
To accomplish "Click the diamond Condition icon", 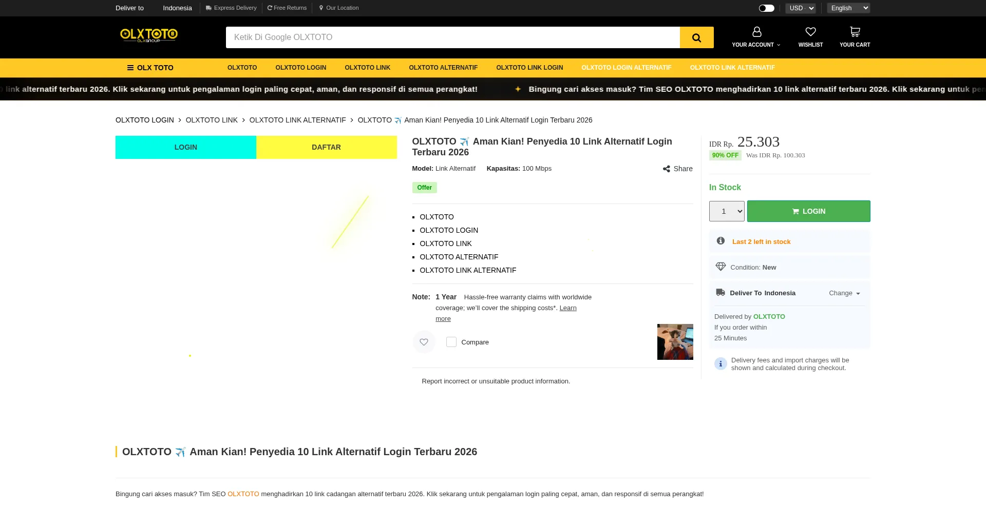I will click(x=720, y=267).
